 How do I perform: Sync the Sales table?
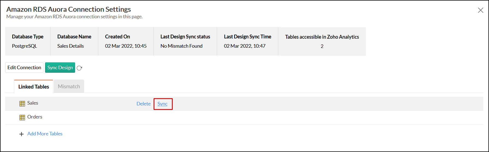point(162,104)
